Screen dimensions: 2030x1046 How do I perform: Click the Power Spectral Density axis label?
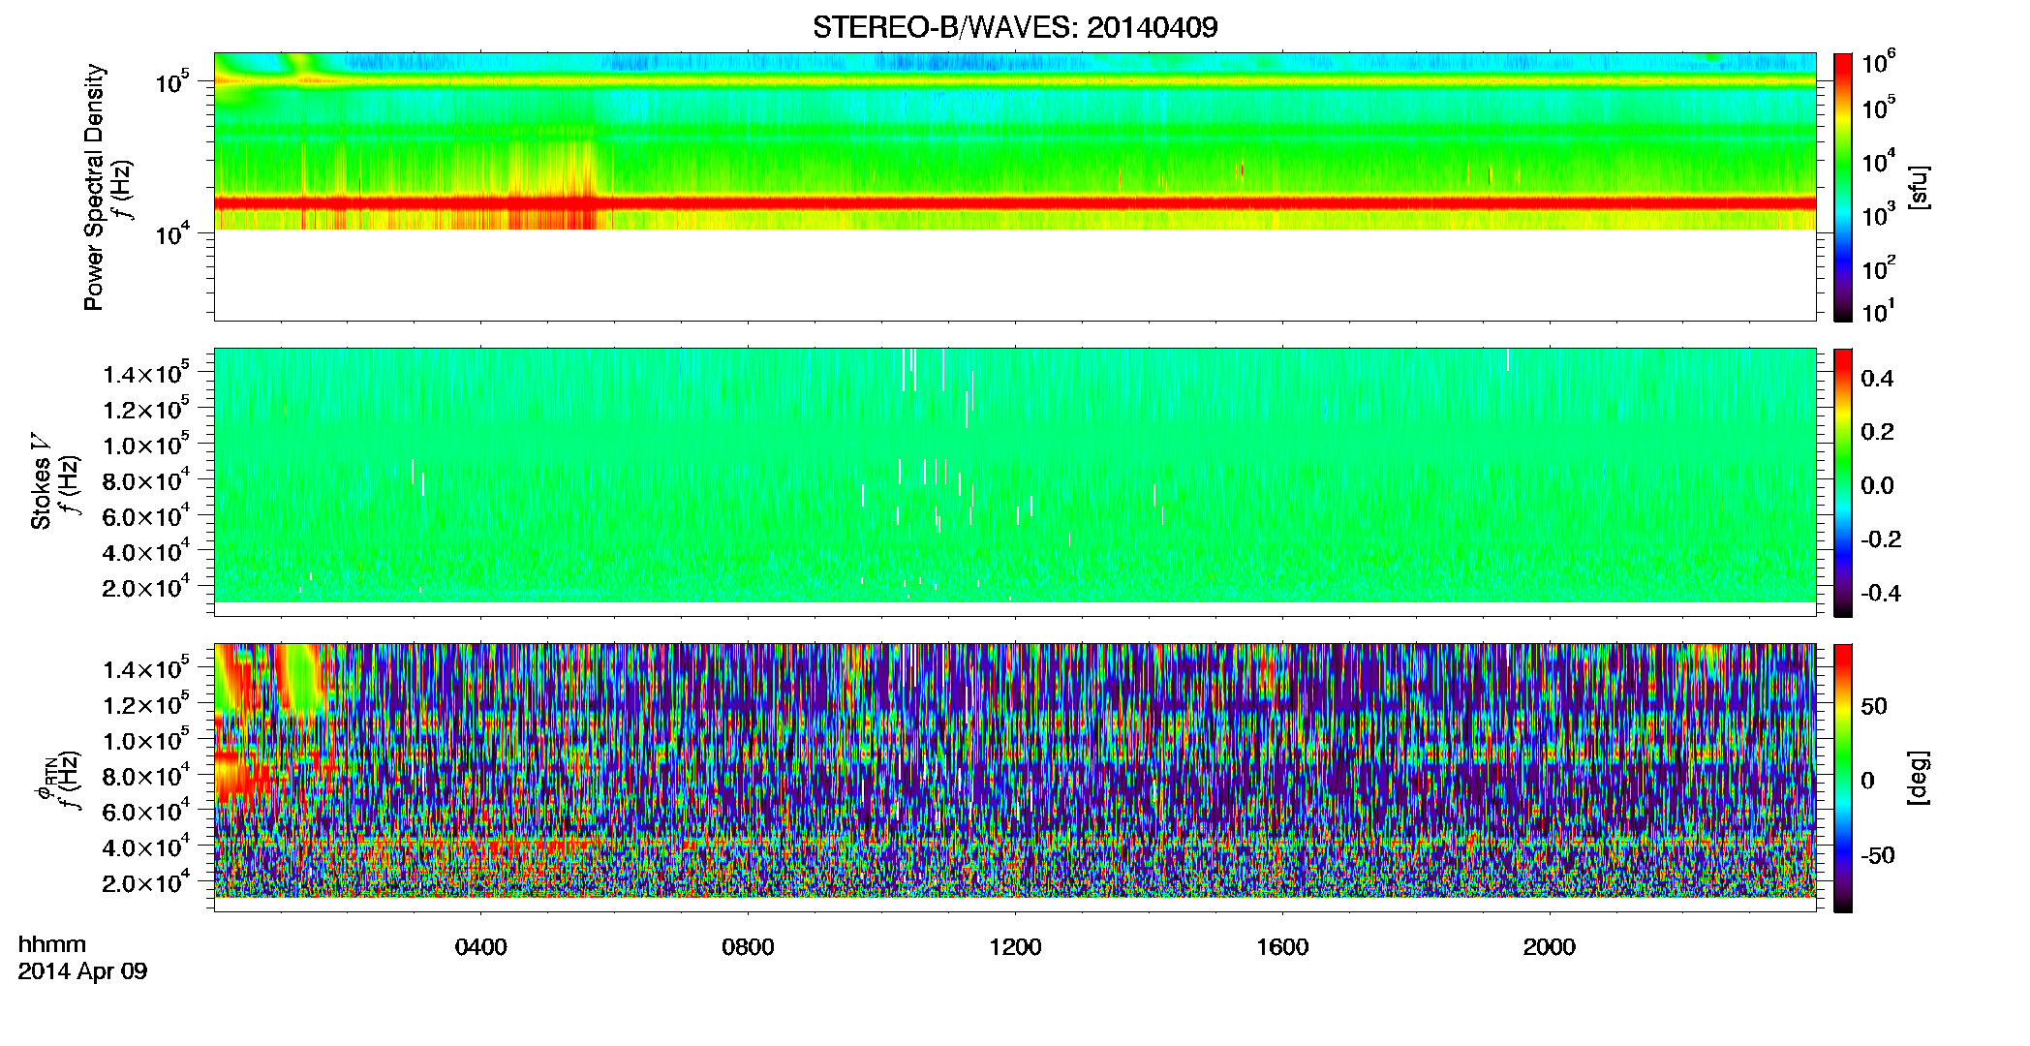[x=94, y=187]
